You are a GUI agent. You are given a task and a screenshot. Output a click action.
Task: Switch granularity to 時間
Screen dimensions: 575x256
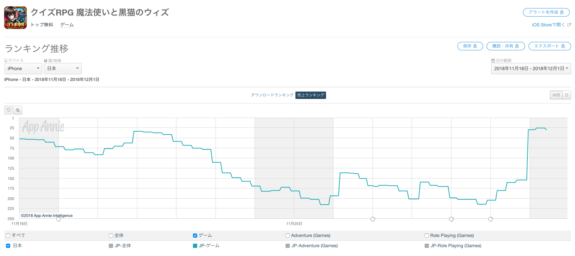tap(556, 95)
